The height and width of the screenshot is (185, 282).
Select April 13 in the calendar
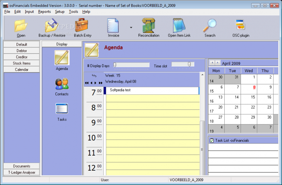(x=216, y=99)
